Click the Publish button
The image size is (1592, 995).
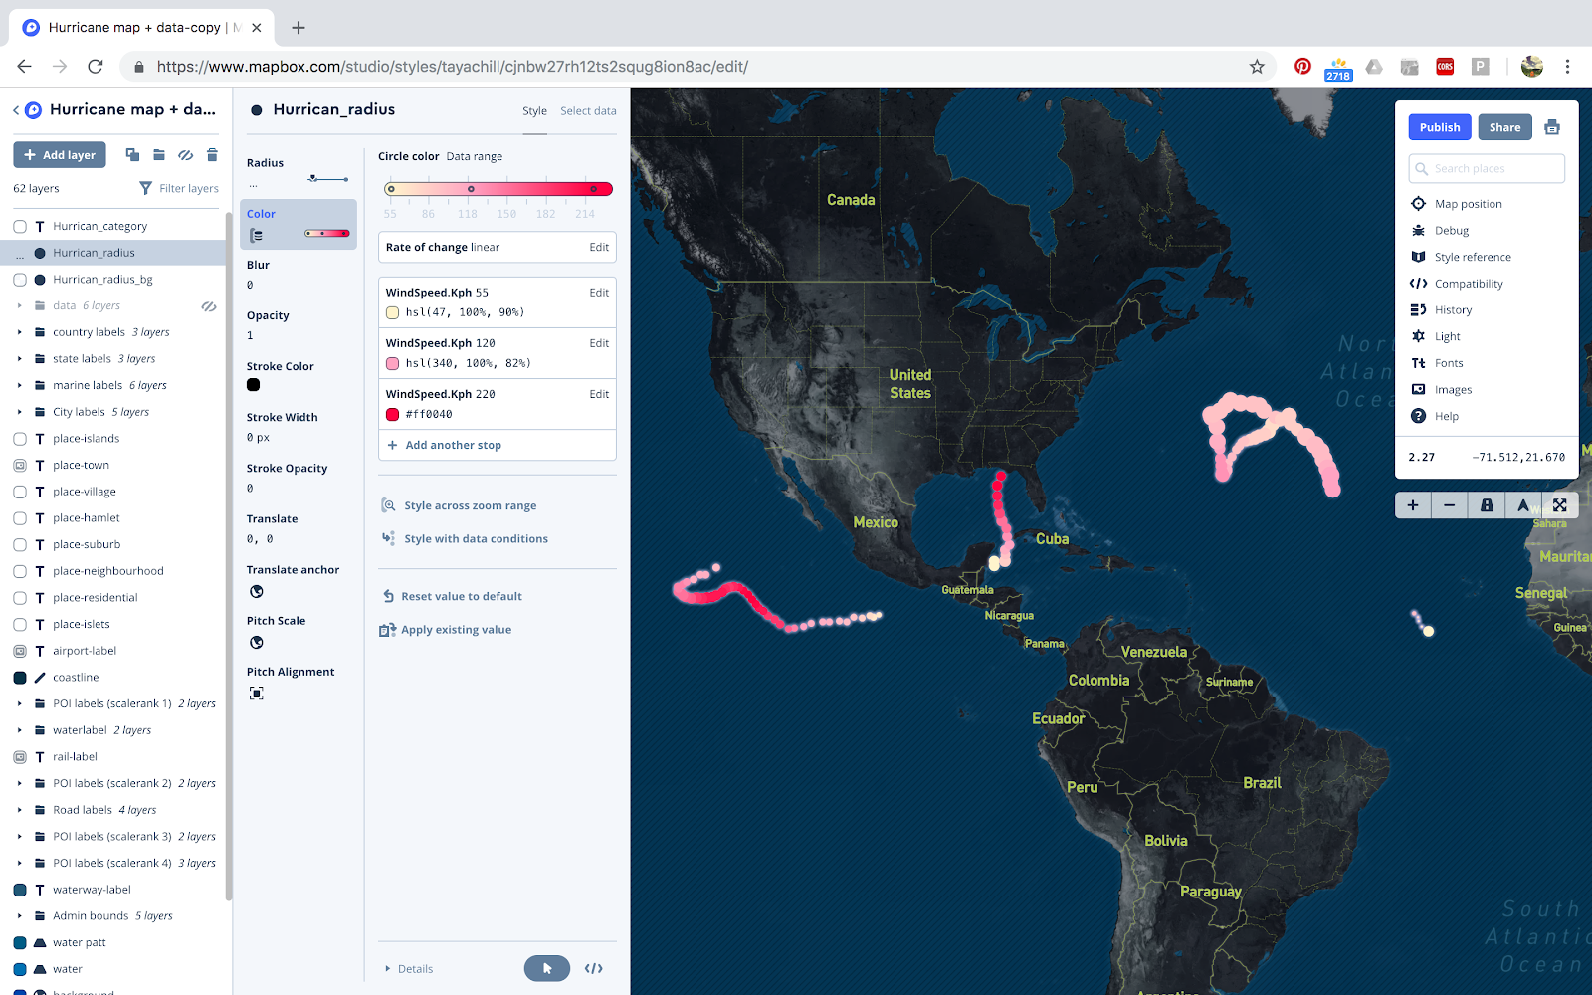[x=1440, y=127]
